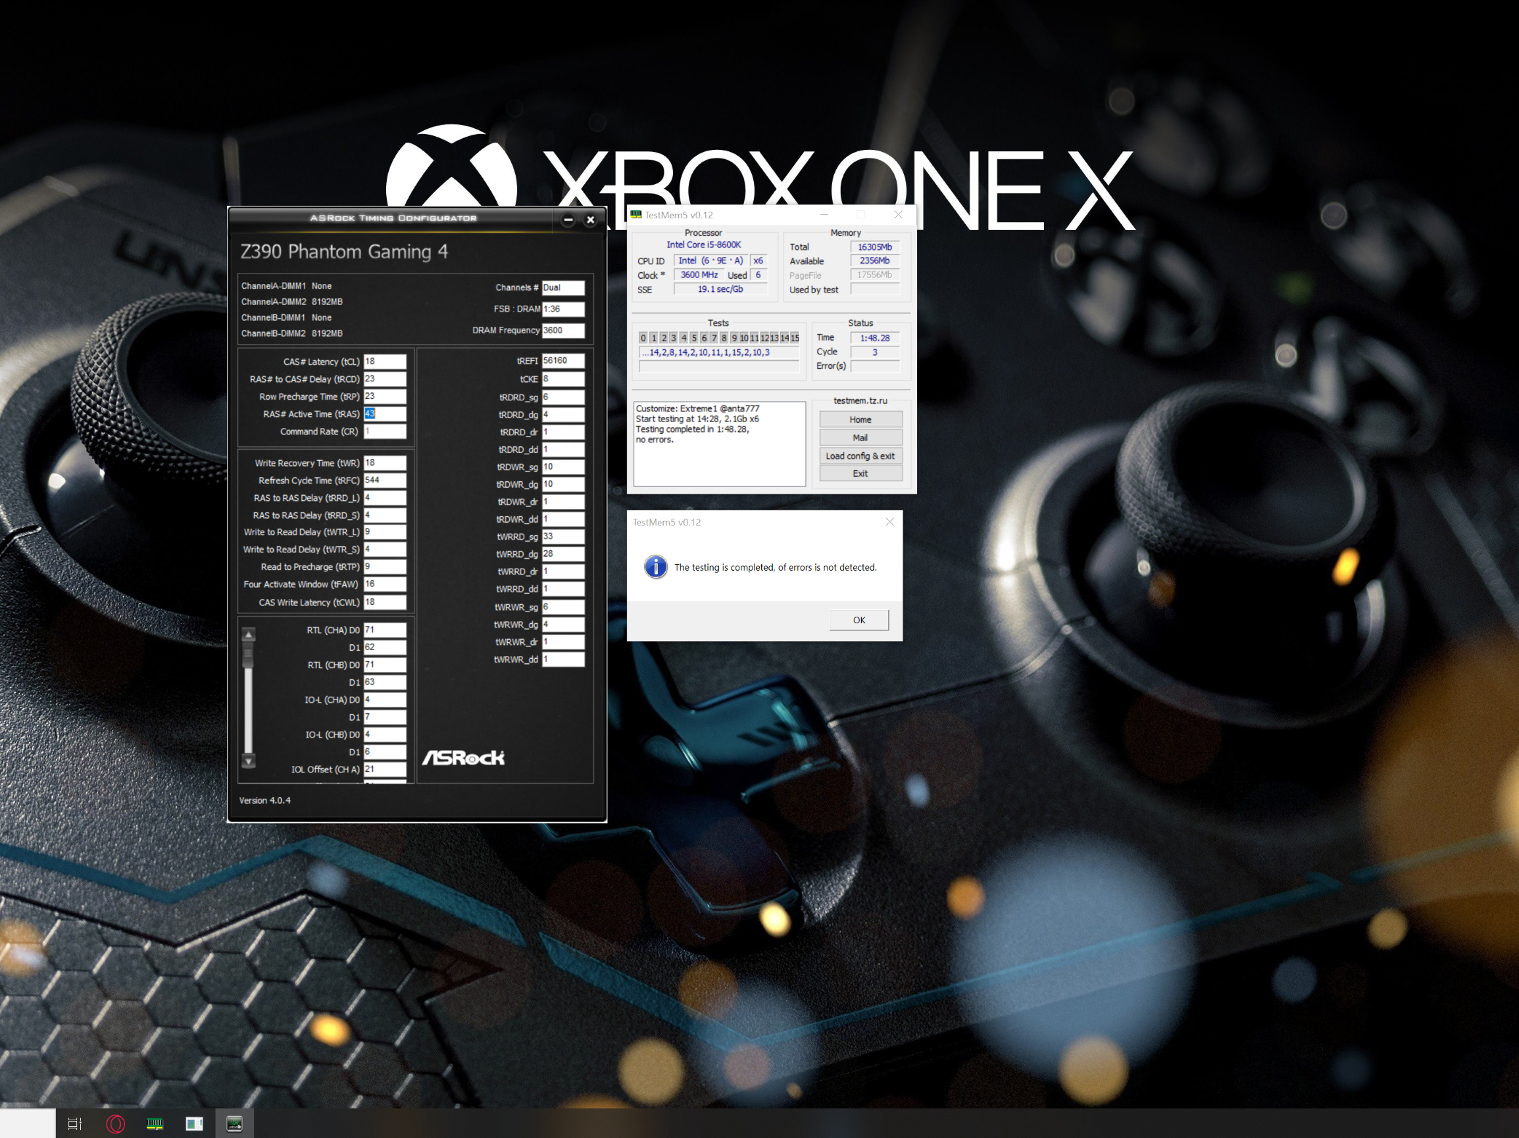Click the scrollbar up arrow in RTL panel
The width and height of the screenshot is (1519, 1138).
(x=249, y=635)
